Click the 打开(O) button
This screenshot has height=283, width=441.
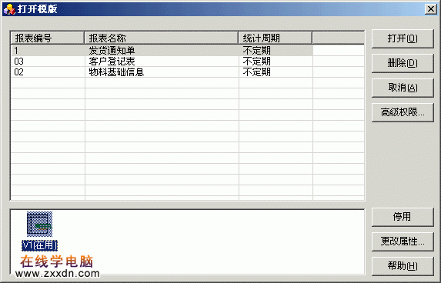pos(403,38)
